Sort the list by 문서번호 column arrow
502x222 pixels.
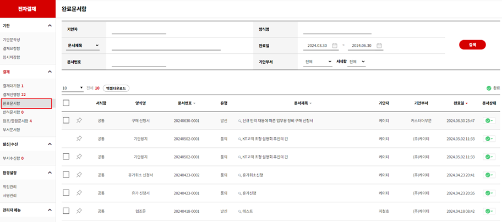pyautogui.click(x=194, y=103)
